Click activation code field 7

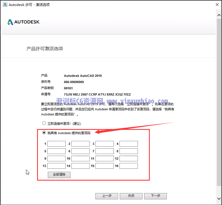[105, 151]
